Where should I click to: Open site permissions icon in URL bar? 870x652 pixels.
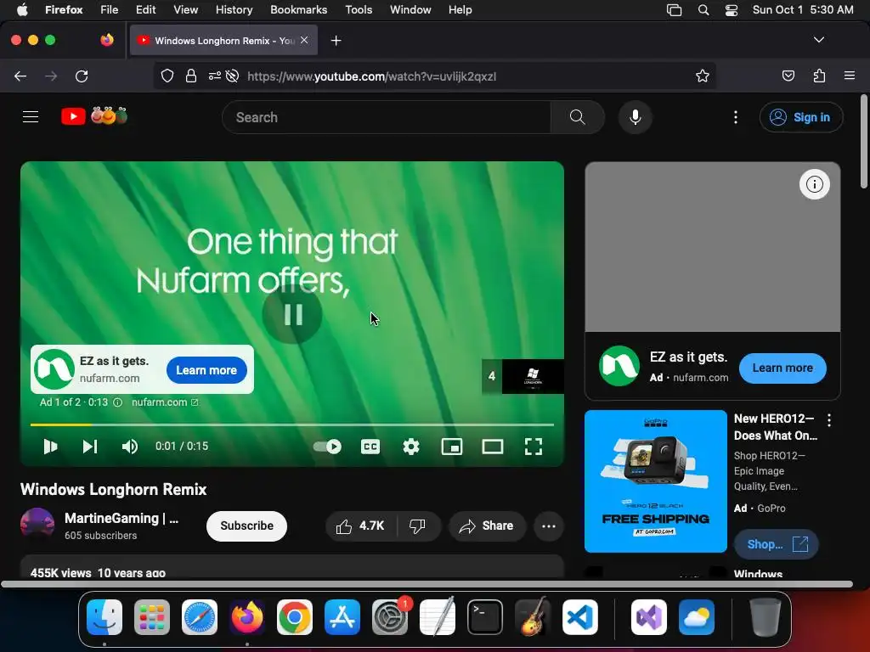point(215,76)
